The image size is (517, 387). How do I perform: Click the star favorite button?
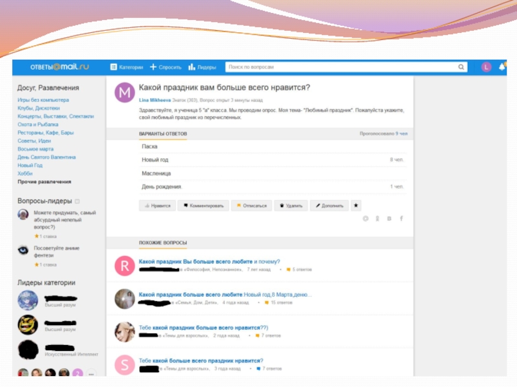[356, 206]
